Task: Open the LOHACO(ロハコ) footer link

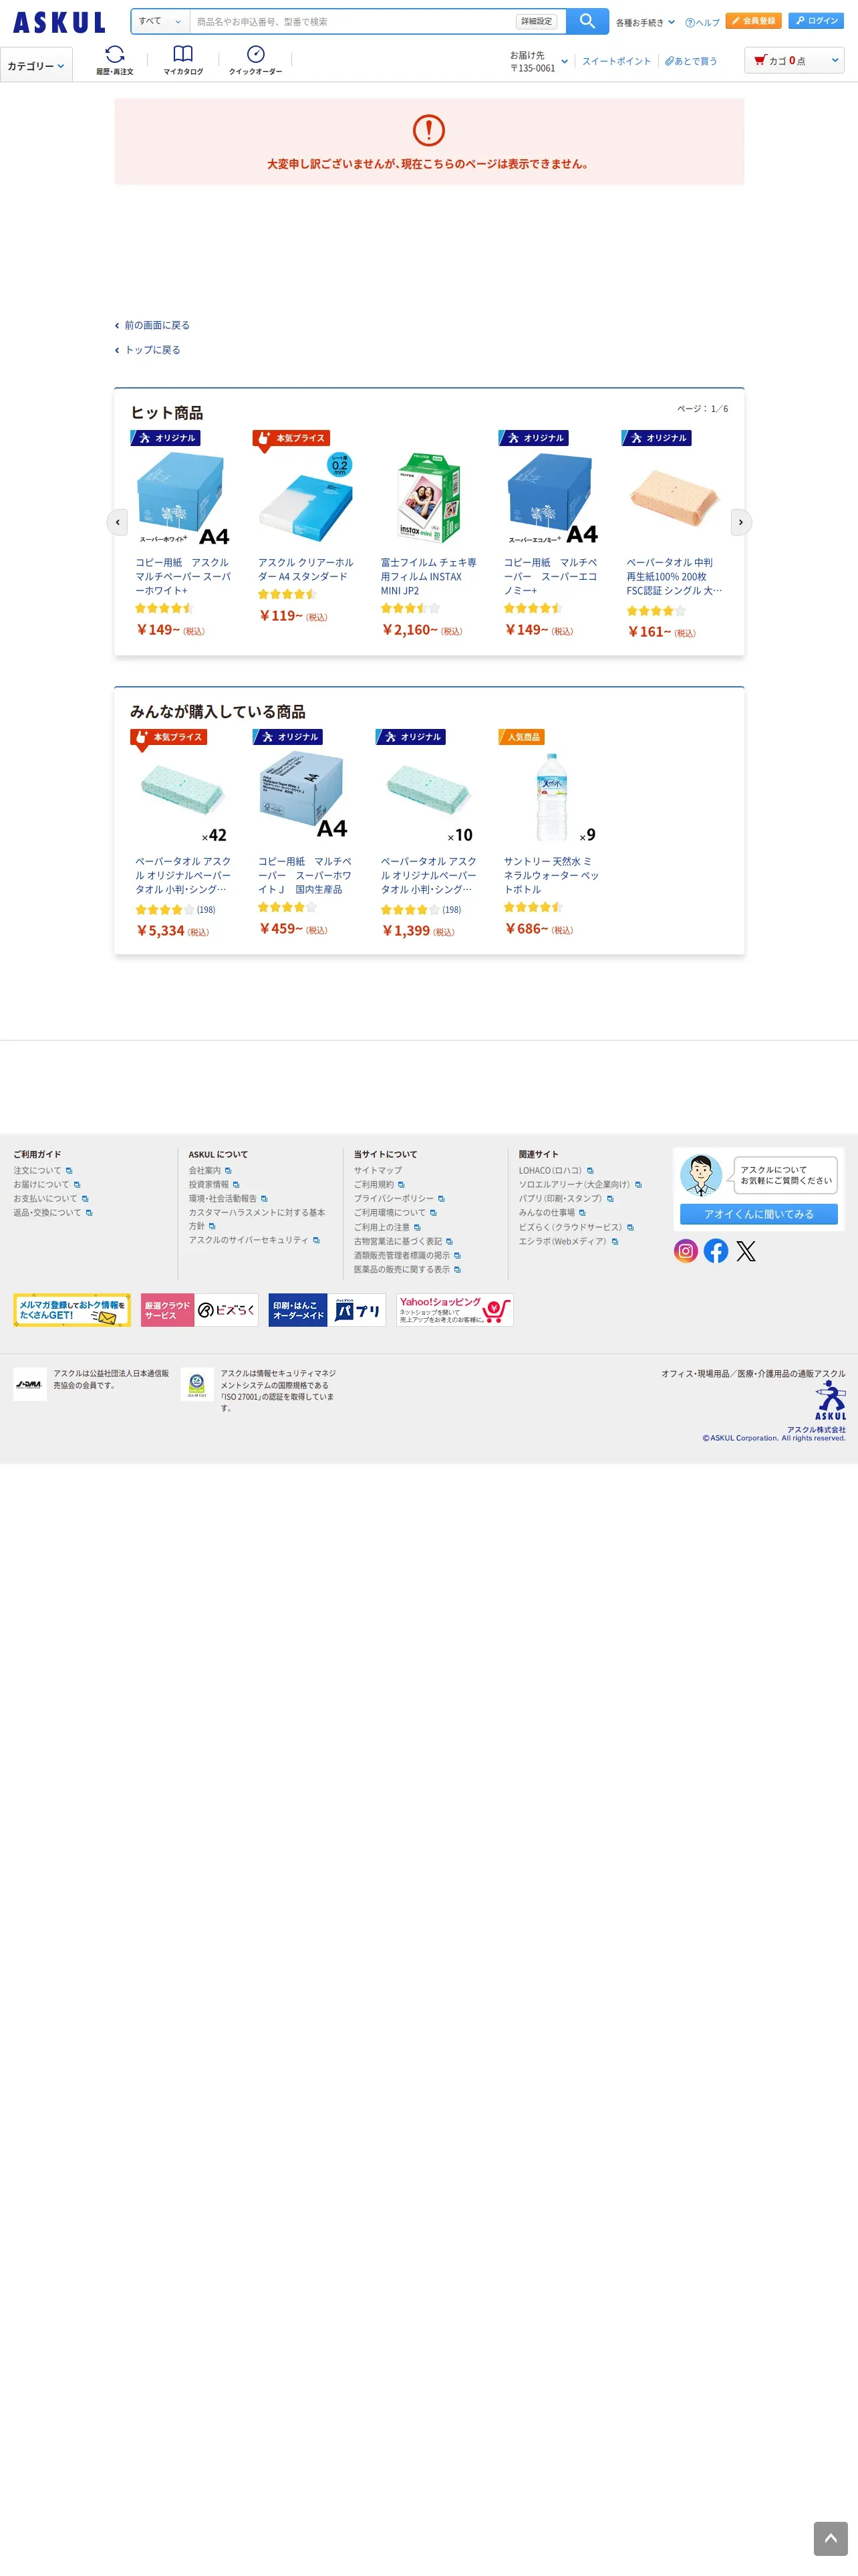Action: (x=551, y=1171)
